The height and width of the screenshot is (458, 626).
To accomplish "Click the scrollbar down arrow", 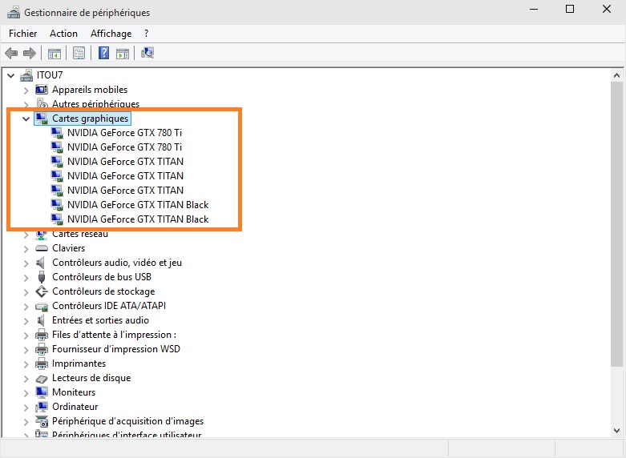I will click(616, 431).
